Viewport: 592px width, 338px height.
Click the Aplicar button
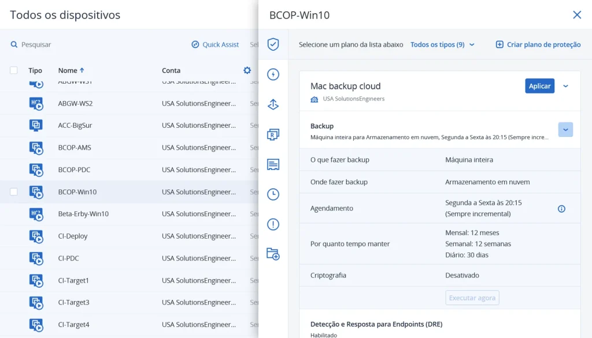(x=539, y=86)
